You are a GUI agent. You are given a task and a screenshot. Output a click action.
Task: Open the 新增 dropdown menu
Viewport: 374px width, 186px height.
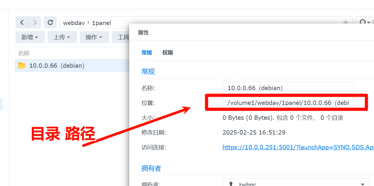(30, 37)
